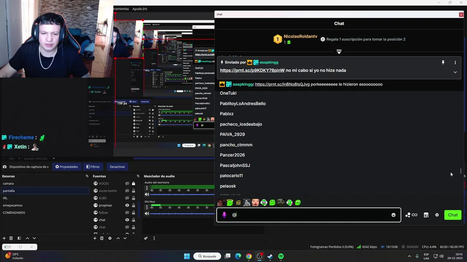
Task: Open source properties gear in Fuentes toolbar
Action: click(x=110, y=238)
